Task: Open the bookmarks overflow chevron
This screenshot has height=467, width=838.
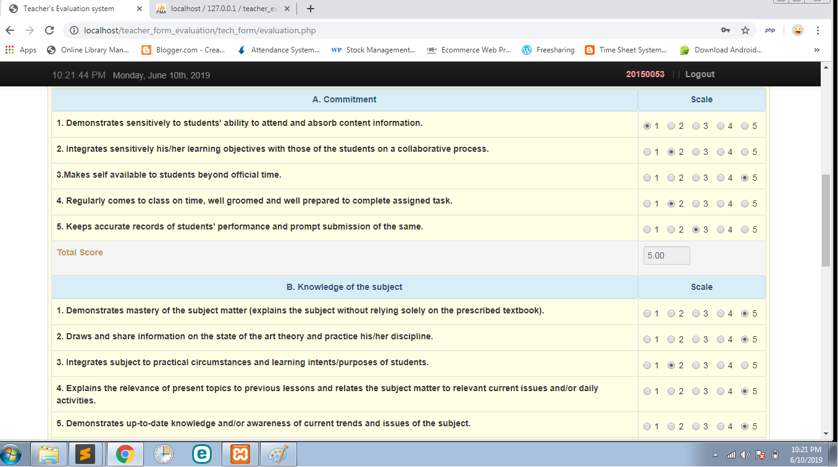Action: (817, 50)
